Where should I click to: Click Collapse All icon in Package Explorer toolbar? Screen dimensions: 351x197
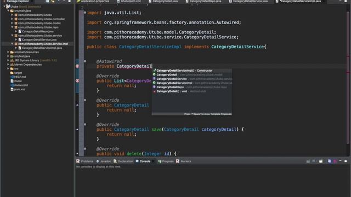(48, 1)
